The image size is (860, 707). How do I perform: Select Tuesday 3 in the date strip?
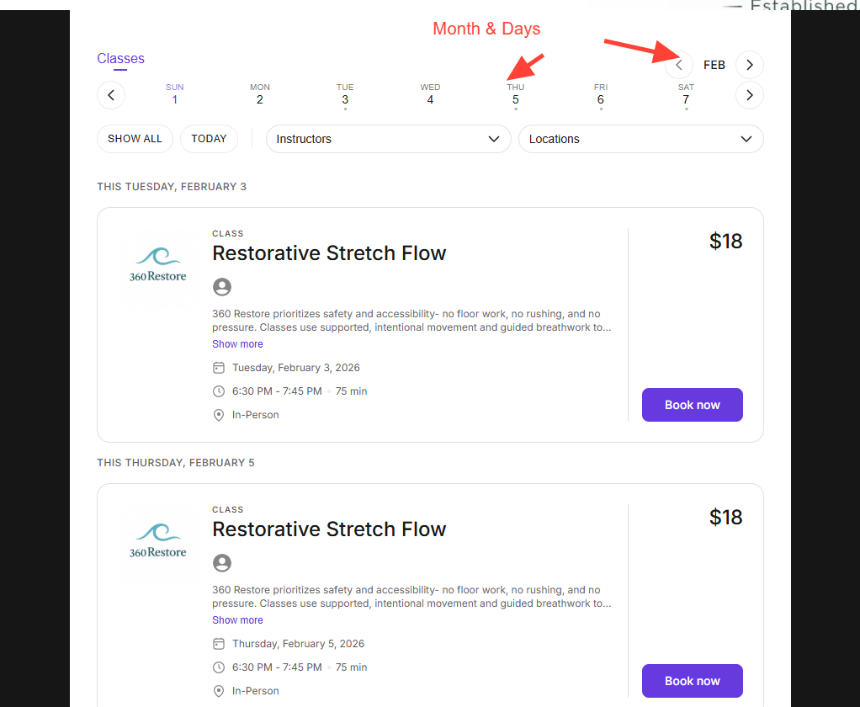point(345,94)
